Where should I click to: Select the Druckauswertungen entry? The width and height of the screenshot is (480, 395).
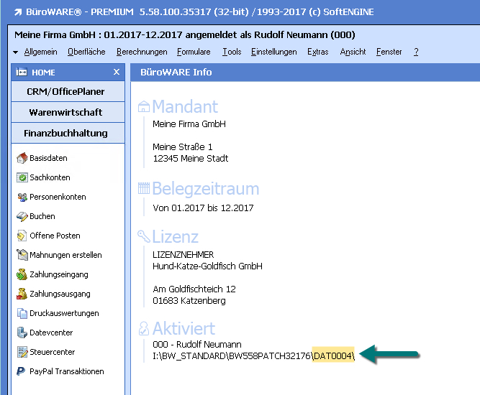coord(64,313)
